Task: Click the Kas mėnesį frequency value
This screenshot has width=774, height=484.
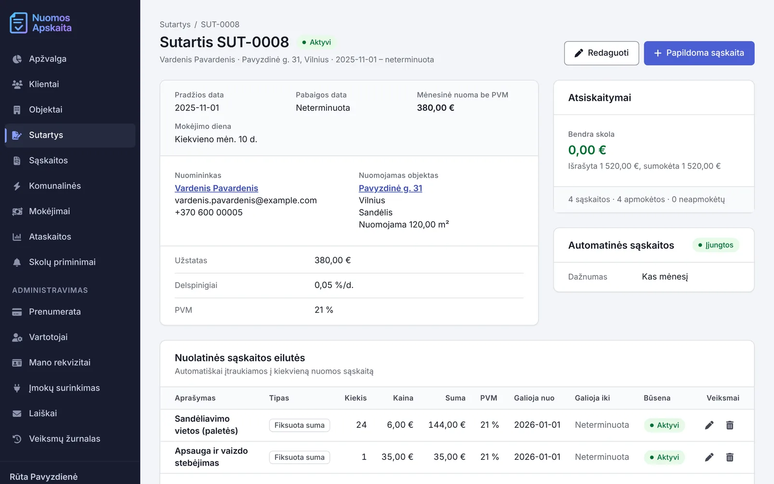Action: tap(665, 277)
